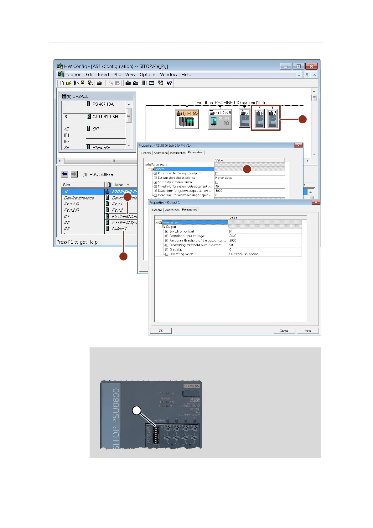Click Help button in Output 1 dialog
Viewport: 373px width, 528px height.
tap(308, 330)
